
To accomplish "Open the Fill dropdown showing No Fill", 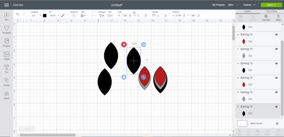I will point(55,16).
